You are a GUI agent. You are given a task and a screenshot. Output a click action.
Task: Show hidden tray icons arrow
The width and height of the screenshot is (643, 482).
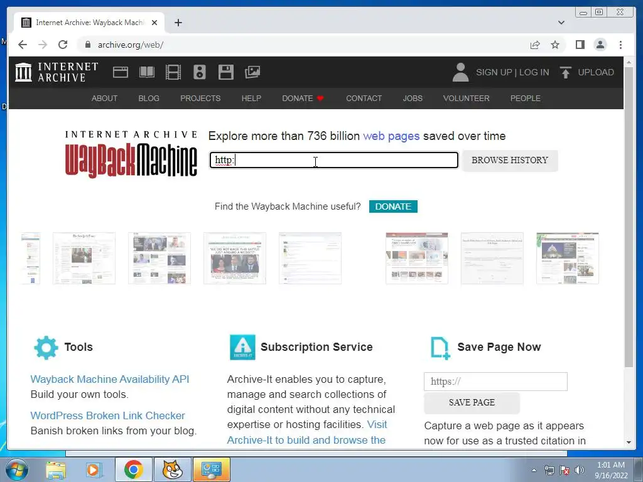pyautogui.click(x=534, y=470)
